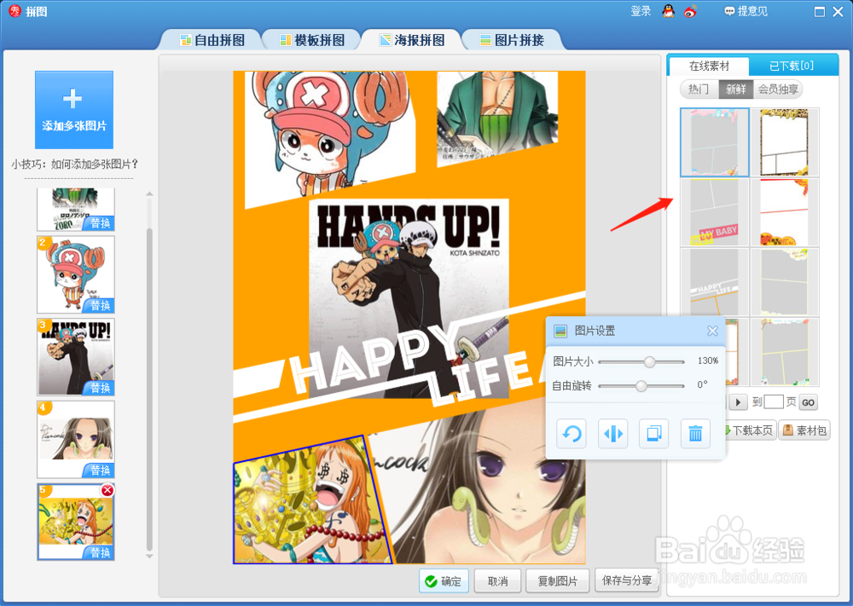Image resolution: width=853 pixels, height=606 pixels.
Task: Click the Weibo icon in title bar
Action: pos(690,11)
